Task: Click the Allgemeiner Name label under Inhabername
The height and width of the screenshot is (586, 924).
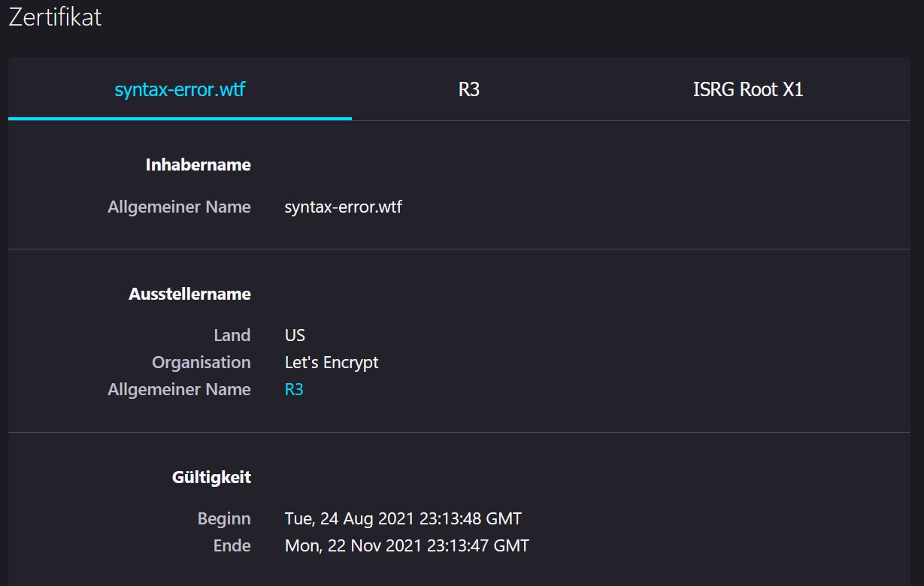Action: (179, 207)
